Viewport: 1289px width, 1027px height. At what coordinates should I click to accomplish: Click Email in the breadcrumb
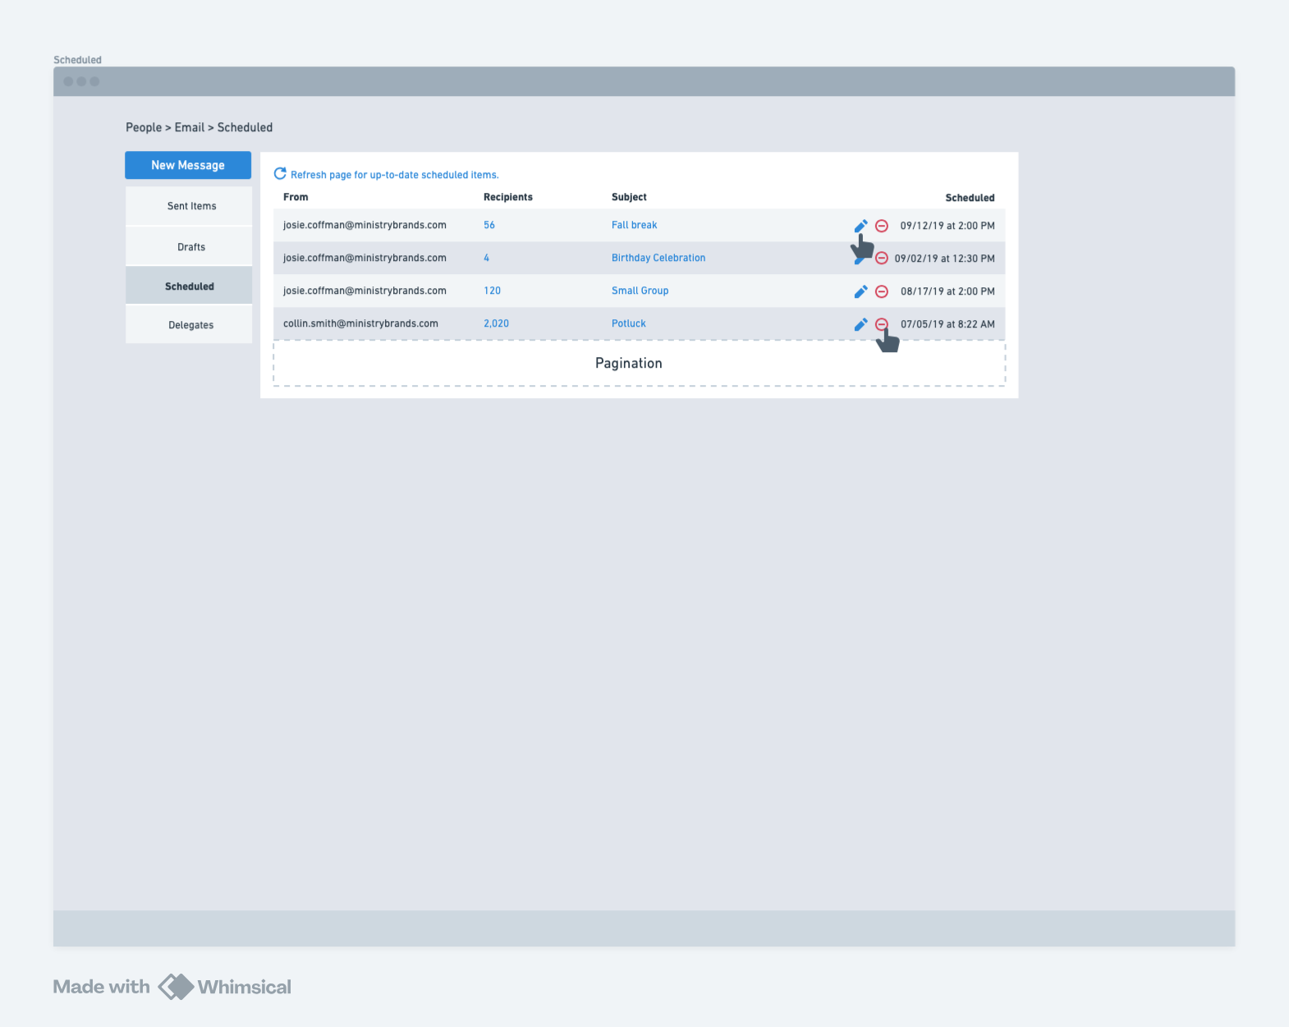(x=190, y=127)
